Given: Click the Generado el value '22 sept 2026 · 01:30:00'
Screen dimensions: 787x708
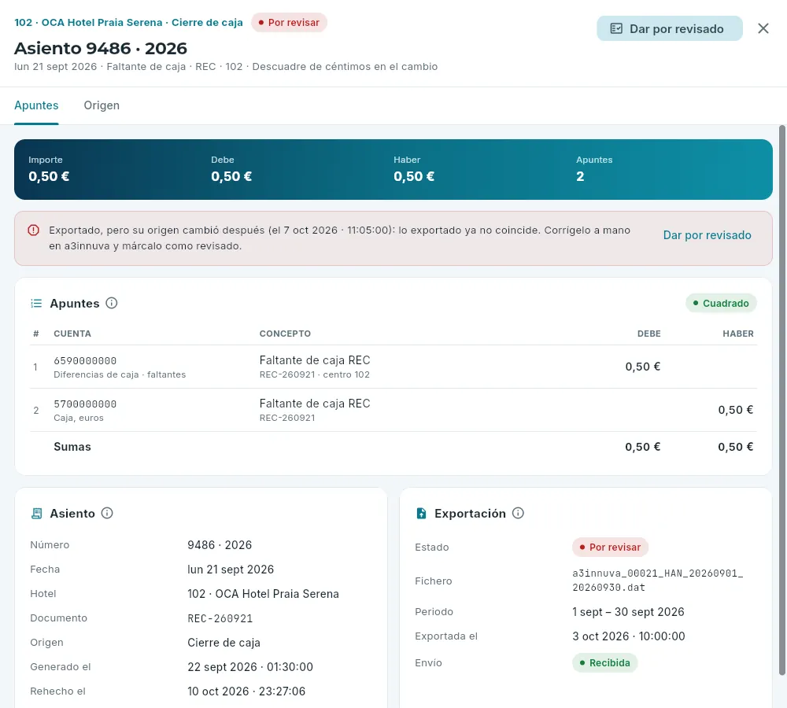Looking at the screenshot, I should (x=250, y=667).
